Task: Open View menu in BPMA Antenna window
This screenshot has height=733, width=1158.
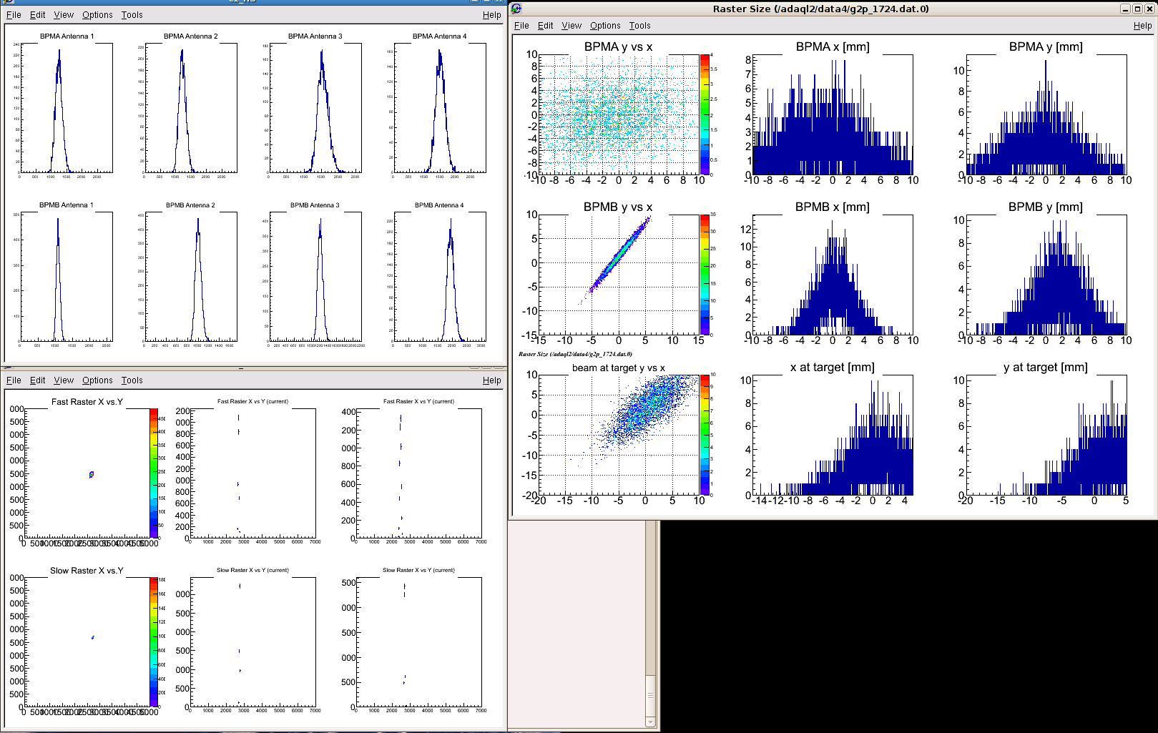Action: click(64, 14)
